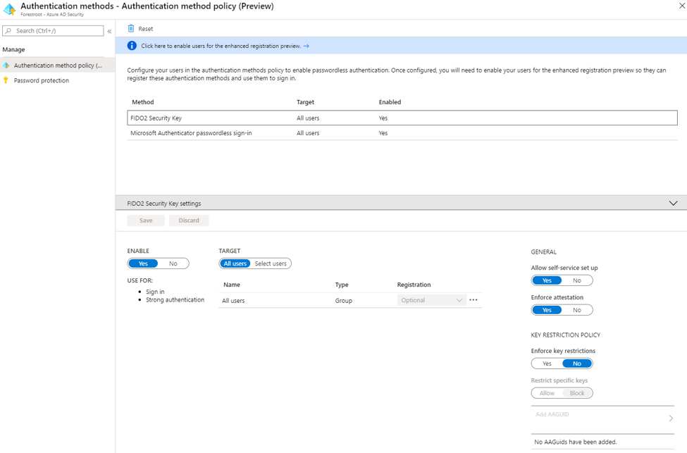Click the Password protection key icon
Image resolution: width=687 pixels, height=453 pixels.
click(6, 80)
